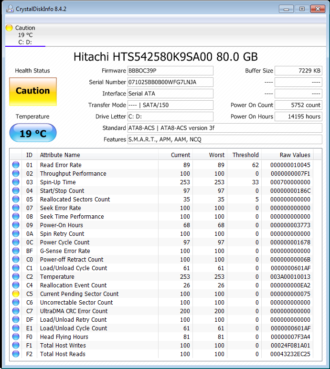330x369 pixels.
Task: Click the status orb for Load/Unload Retry Count
Action: point(16,319)
